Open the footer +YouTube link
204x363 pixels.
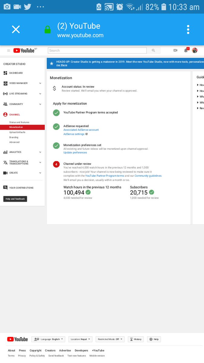click(98, 351)
